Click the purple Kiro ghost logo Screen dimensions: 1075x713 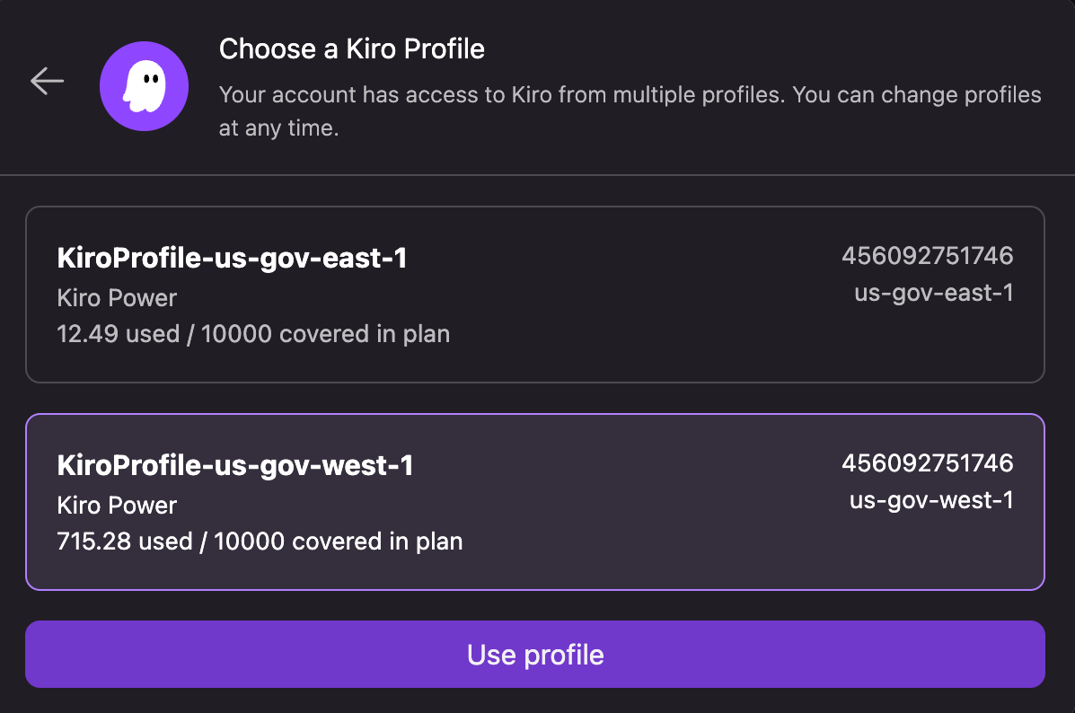click(144, 85)
